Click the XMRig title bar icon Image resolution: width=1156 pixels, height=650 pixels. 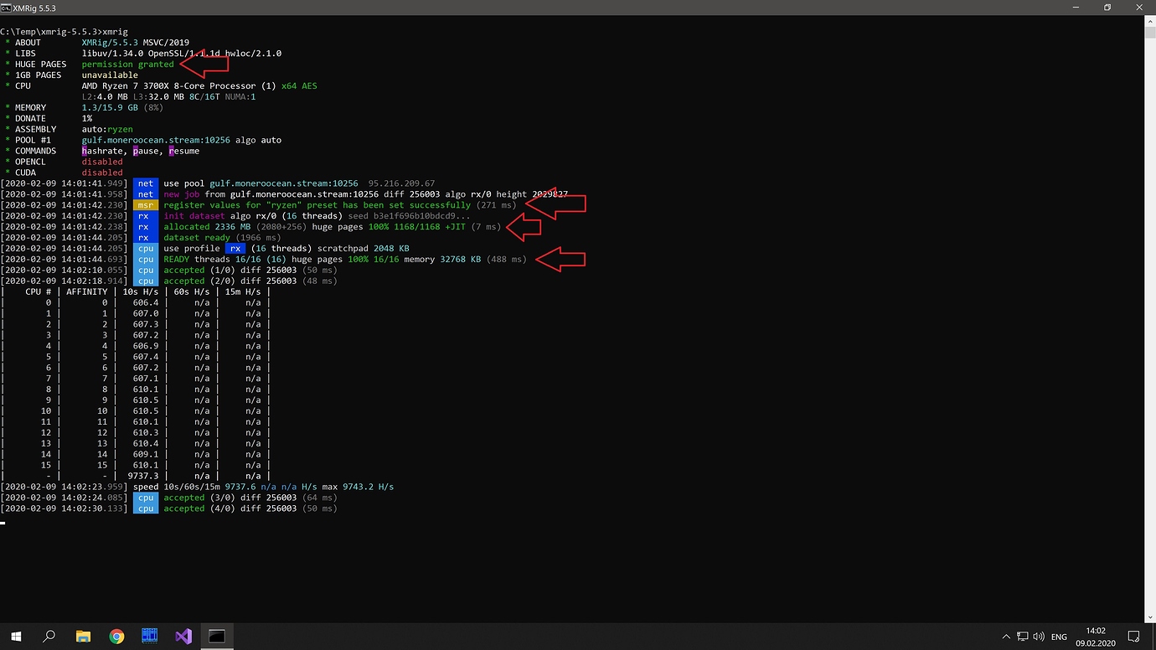point(7,8)
